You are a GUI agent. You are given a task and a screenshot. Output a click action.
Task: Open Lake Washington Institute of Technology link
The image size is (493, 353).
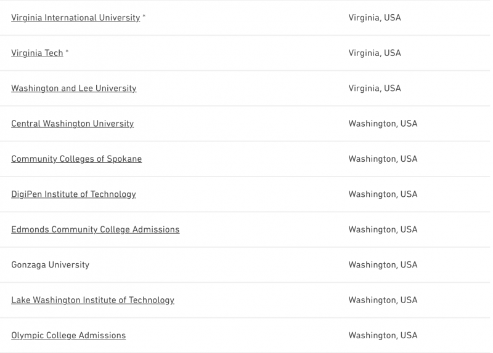[x=92, y=300]
